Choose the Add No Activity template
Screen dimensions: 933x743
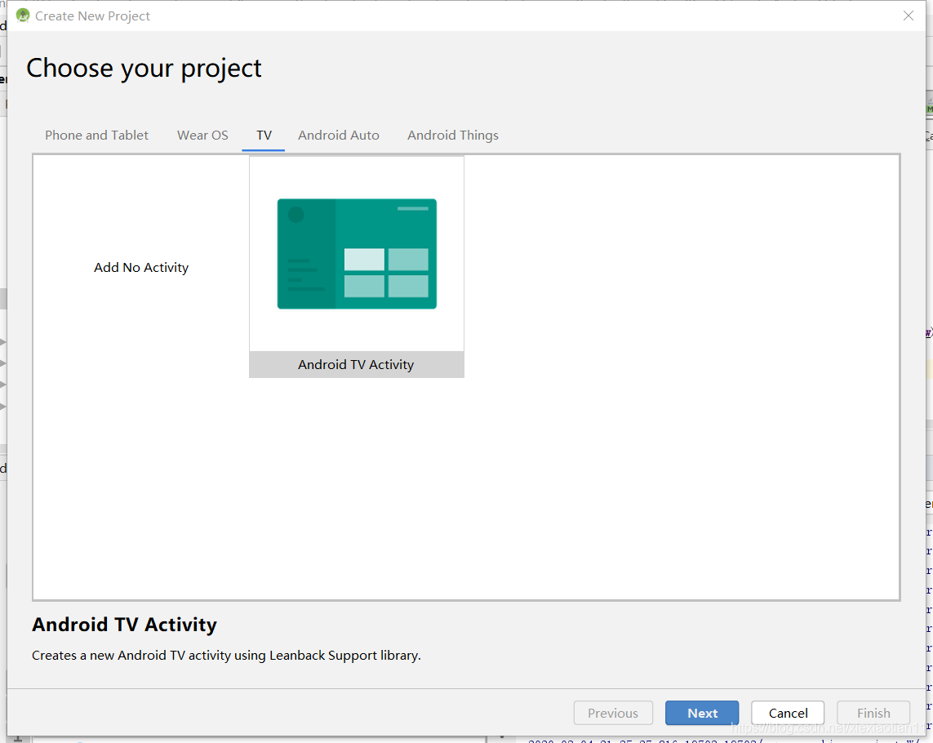coord(141,267)
